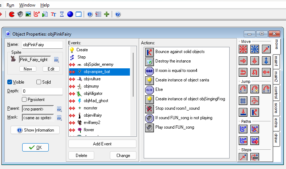Click the Create Sound speaker toolbar icon
The height and width of the screenshot is (169, 286).
tap(20, 15)
